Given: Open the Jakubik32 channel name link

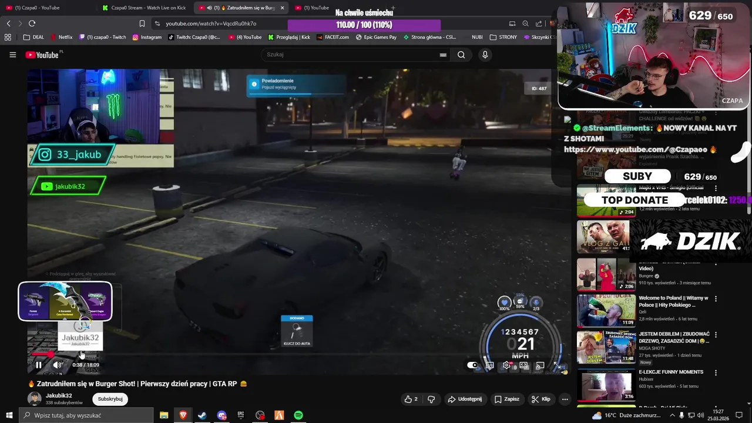Looking at the screenshot, I should pyautogui.click(x=59, y=395).
